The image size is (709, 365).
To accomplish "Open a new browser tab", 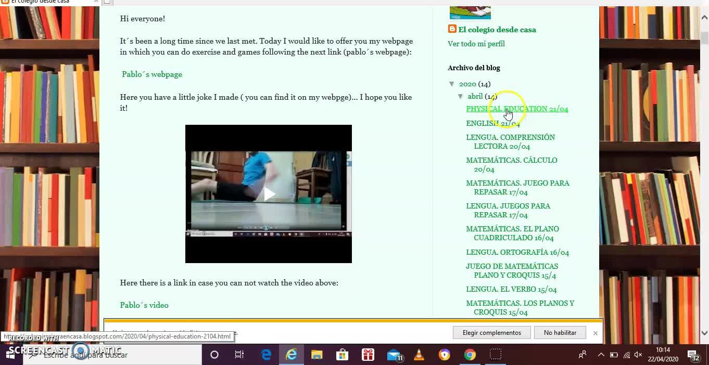I will click(x=106, y=2).
